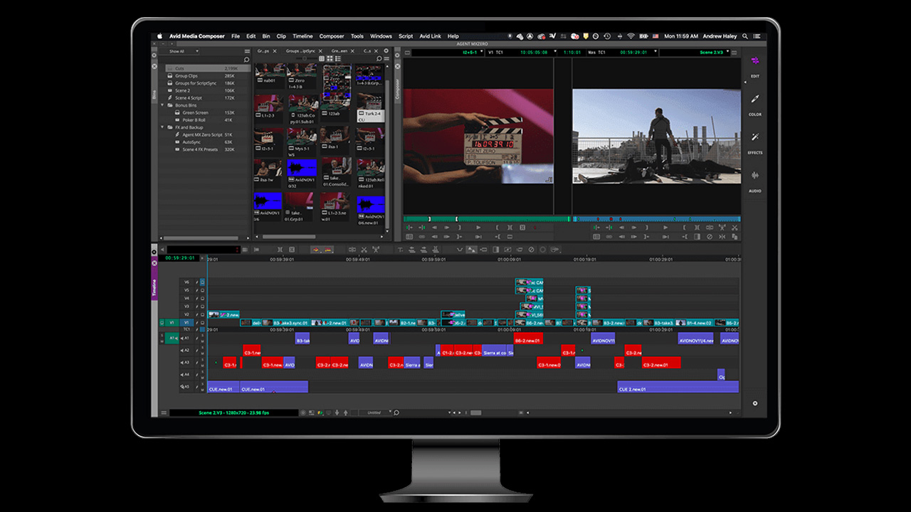Open the Title tool in timeline toolbar
The width and height of the screenshot is (911, 512).
pyautogui.click(x=400, y=250)
